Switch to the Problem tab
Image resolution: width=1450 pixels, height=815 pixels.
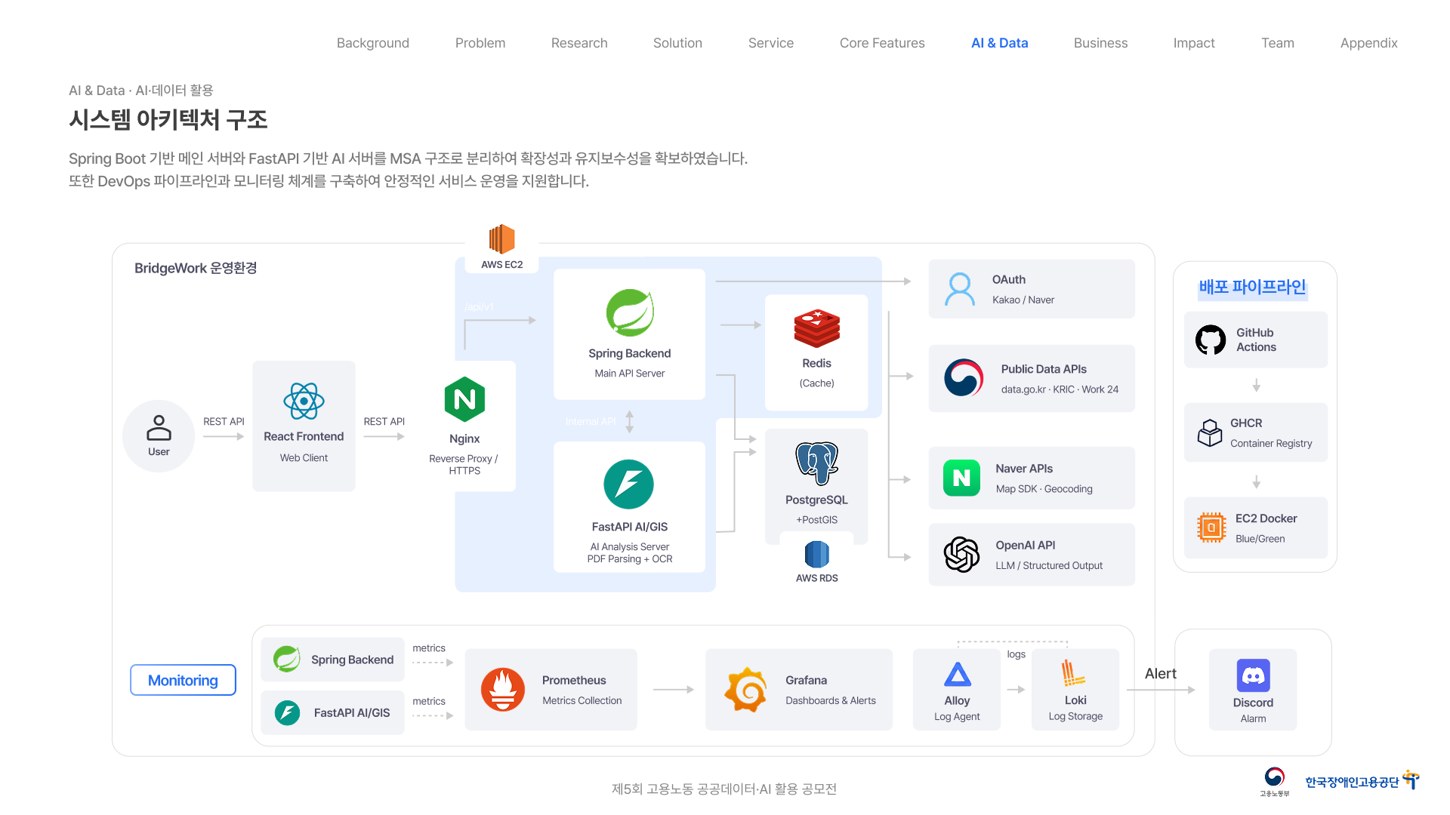(480, 43)
